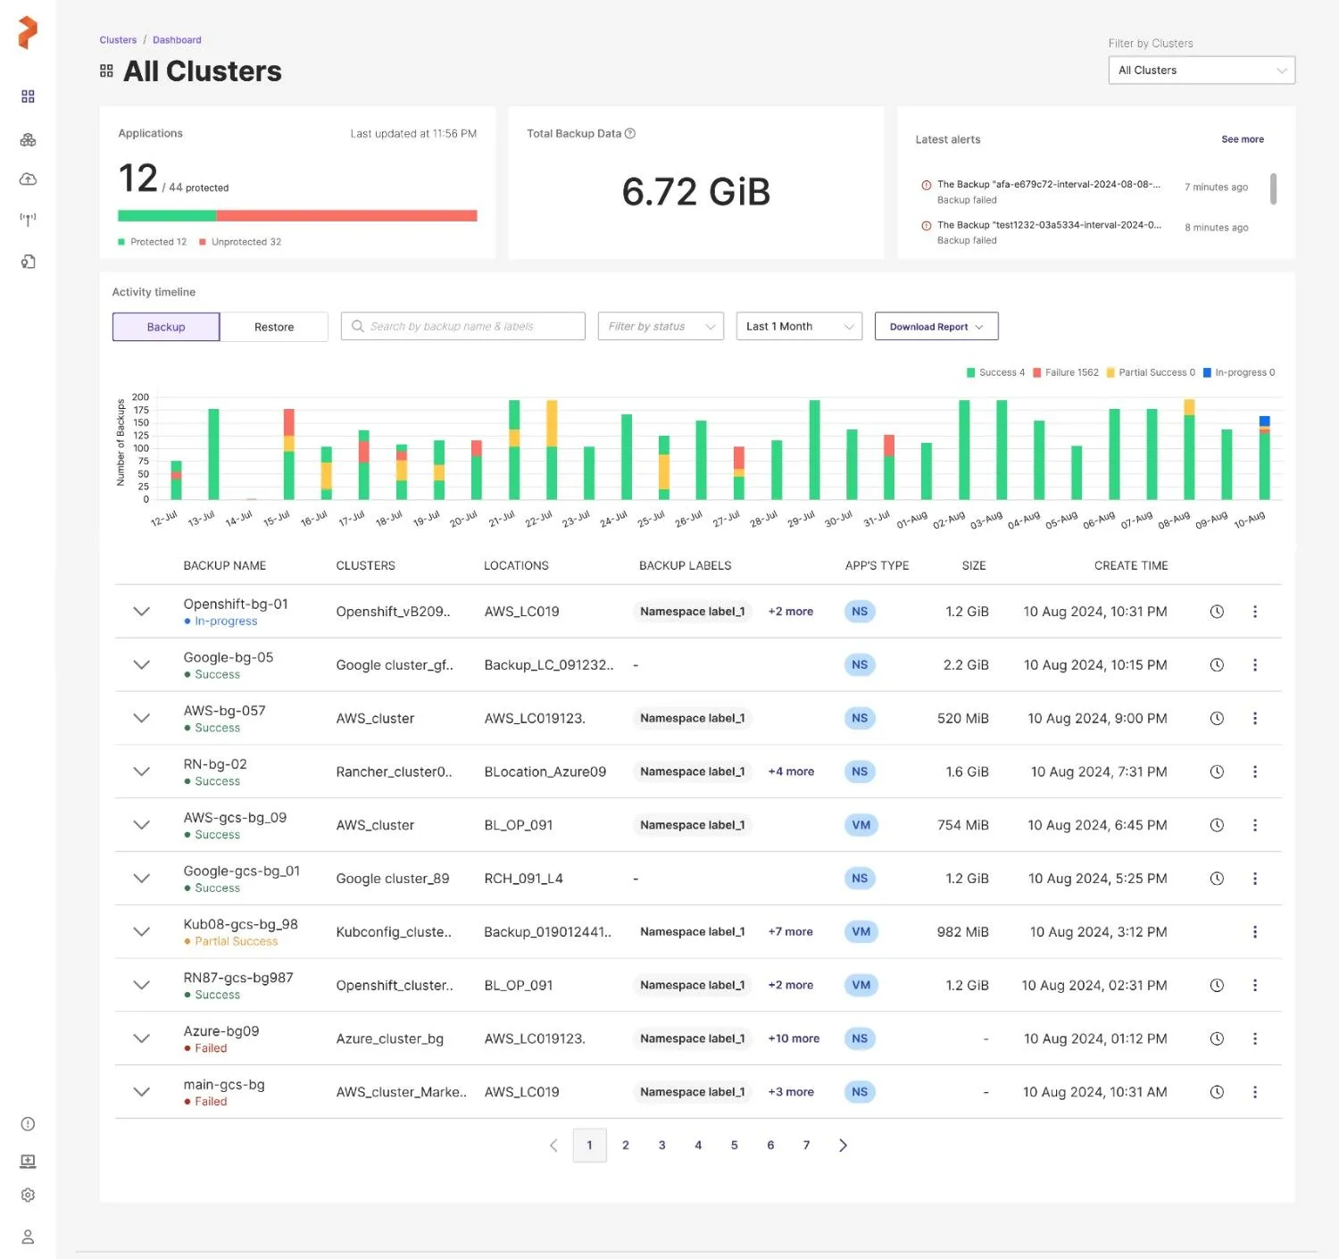Open the three-dot menu for Google-gcs-bg_01
The image size is (1339, 1259).
tap(1255, 879)
